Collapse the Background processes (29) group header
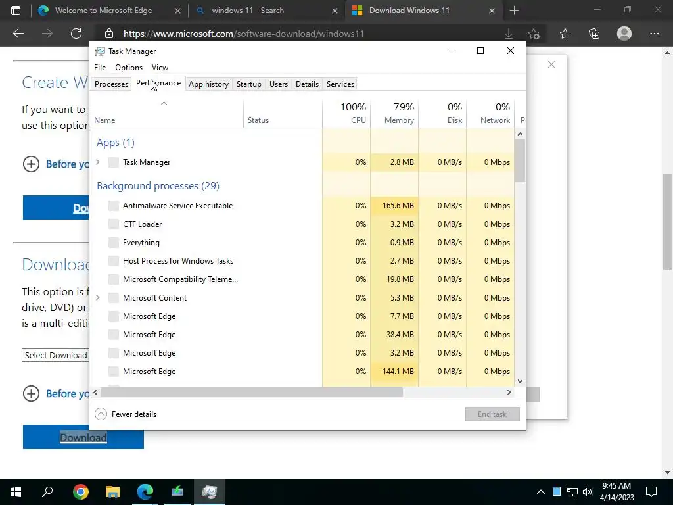The image size is (673, 505). (x=158, y=186)
